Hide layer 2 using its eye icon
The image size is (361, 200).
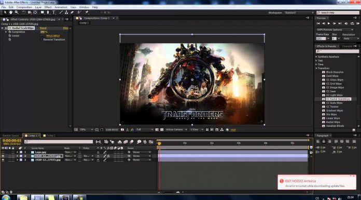[3, 156]
